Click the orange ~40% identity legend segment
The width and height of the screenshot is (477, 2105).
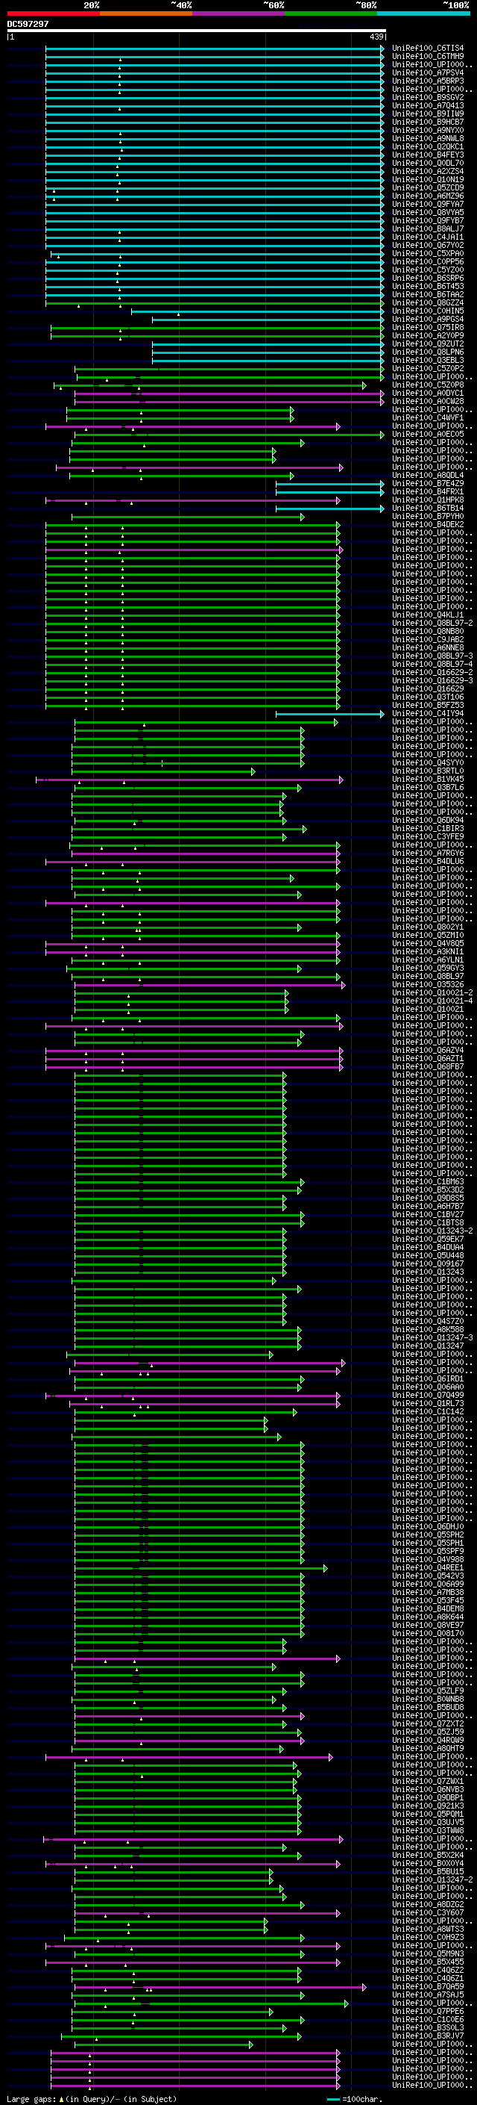point(145,13)
